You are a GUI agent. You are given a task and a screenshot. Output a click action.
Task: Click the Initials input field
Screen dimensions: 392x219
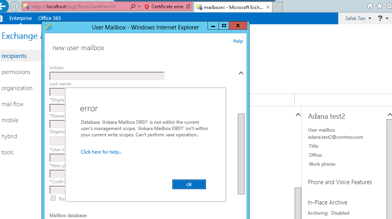point(107,76)
